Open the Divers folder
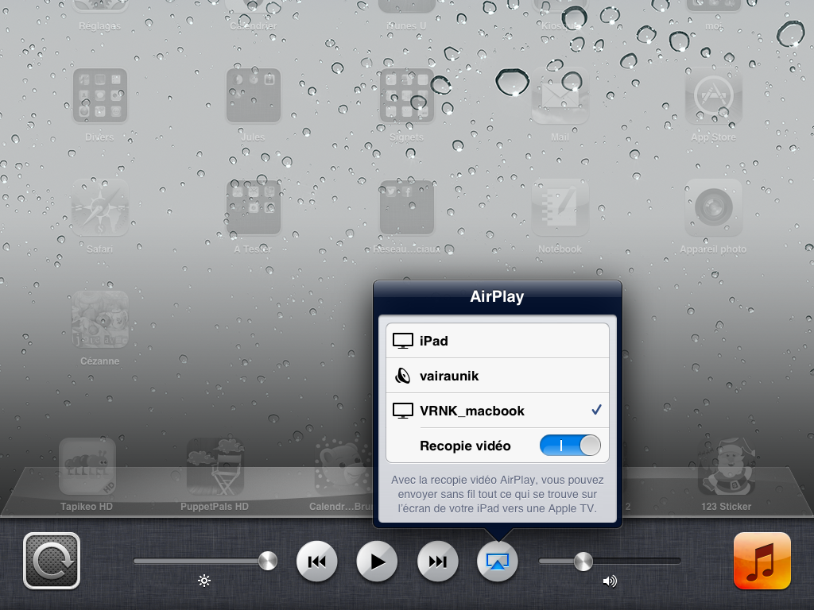This screenshot has width=814, height=610. point(99,95)
